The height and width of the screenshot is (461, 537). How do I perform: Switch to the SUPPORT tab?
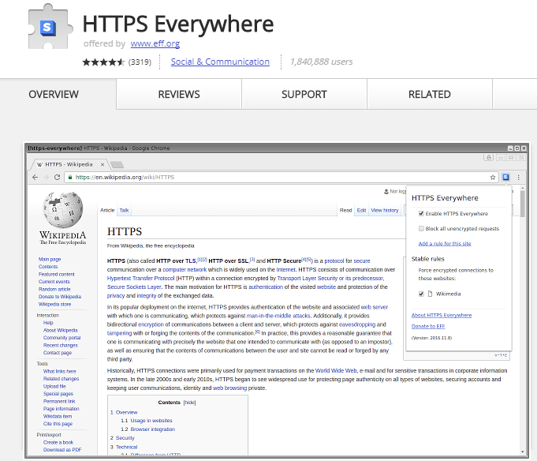tap(304, 94)
